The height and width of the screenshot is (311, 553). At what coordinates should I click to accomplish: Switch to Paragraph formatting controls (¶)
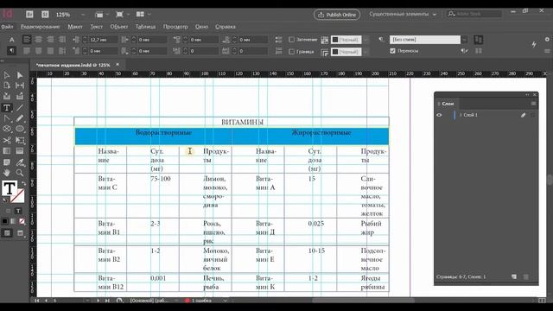click(11, 51)
